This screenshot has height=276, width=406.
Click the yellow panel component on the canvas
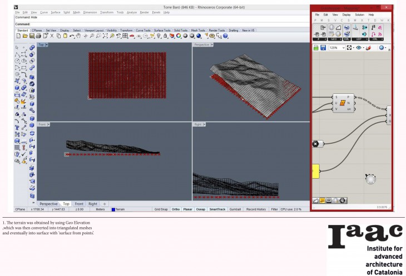click(x=315, y=171)
